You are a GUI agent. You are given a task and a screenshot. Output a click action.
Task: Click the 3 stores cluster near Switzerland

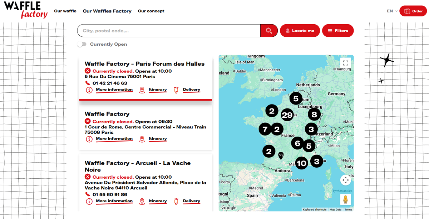point(311,129)
